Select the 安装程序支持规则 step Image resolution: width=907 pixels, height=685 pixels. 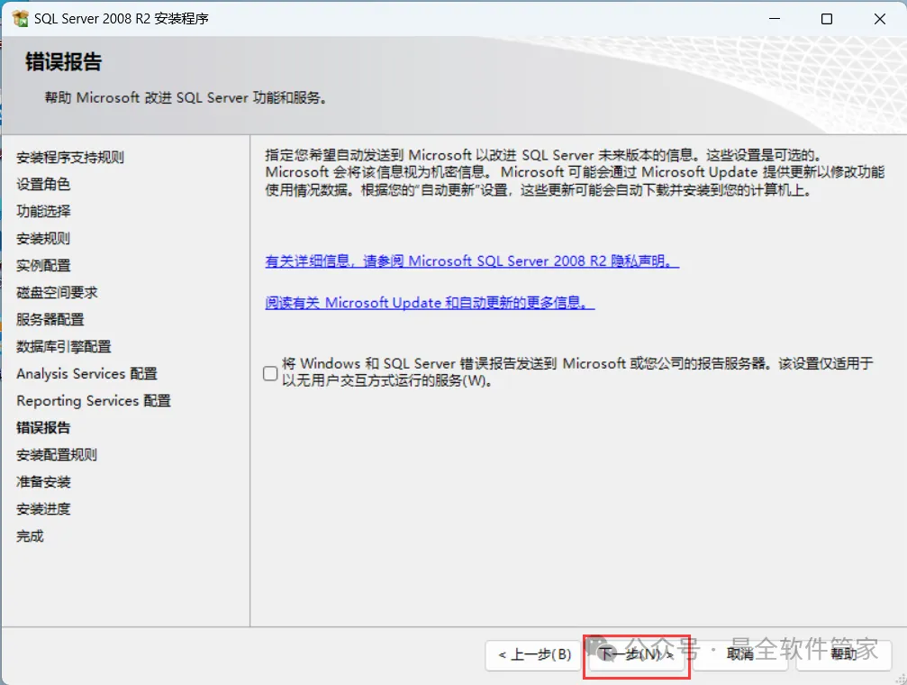(70, 158)
